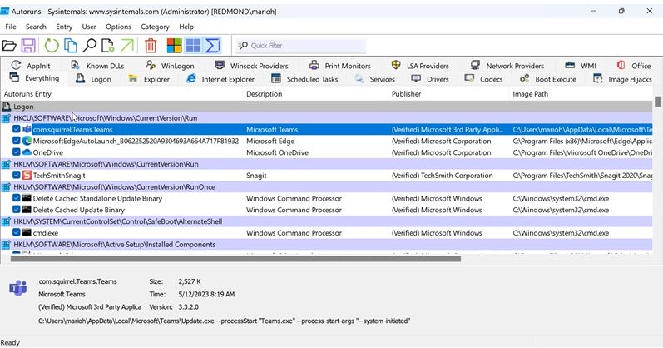Uncheck Delete Cached Standalone Update Binary checkbox
The image size is (663, 348).
tap(17, 197)
